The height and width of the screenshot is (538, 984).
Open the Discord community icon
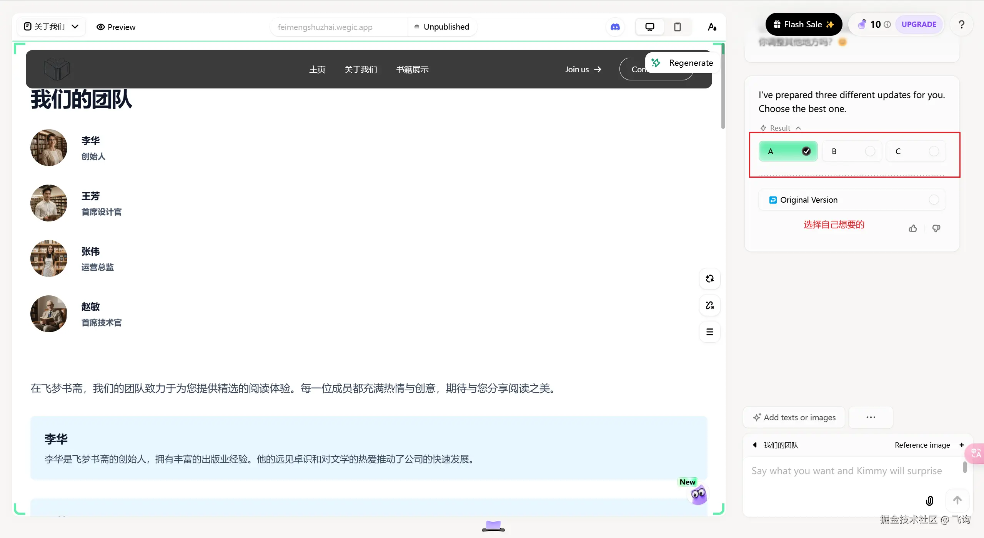click(615, 27)
